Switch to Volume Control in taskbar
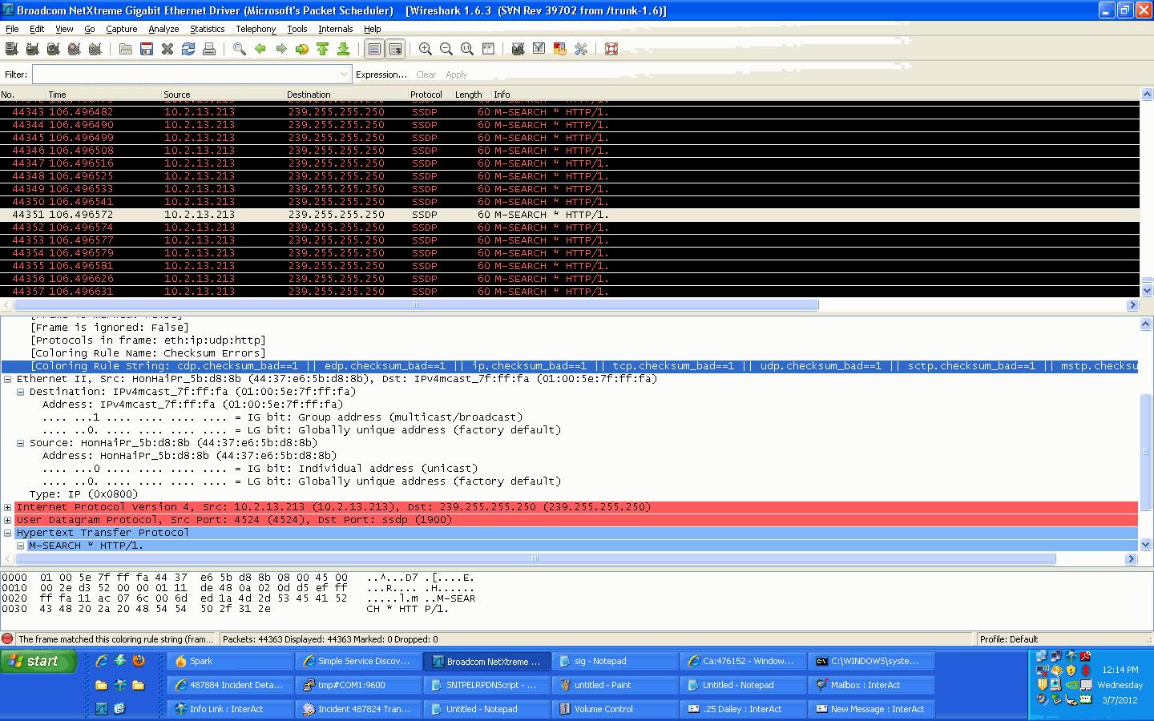The height and width of the screenshot is (721, 1154). [615, 709]
